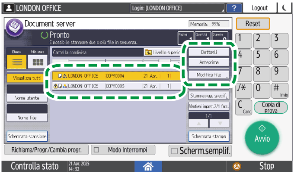Tap keypad digit 5
This screenshot has width=294, height=174.
[x=262, y=57]
